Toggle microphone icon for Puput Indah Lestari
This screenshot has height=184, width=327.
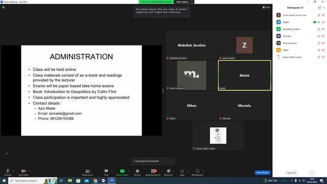tap(319, 57)
